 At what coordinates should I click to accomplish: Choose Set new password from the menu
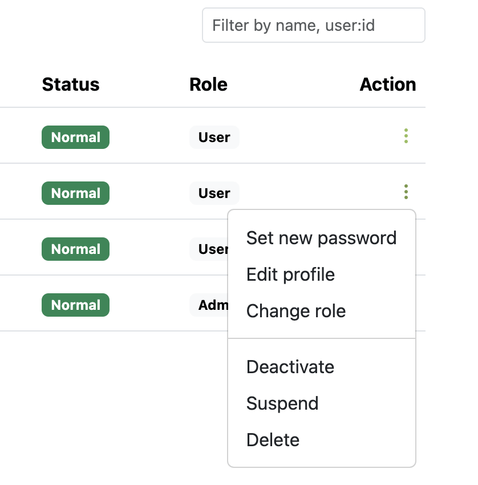tap(321, 238)
